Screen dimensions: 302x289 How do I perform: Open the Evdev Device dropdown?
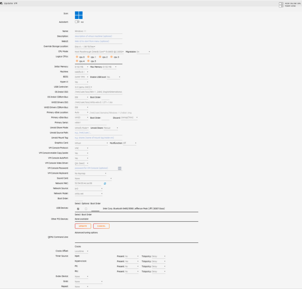click(81, 277)
